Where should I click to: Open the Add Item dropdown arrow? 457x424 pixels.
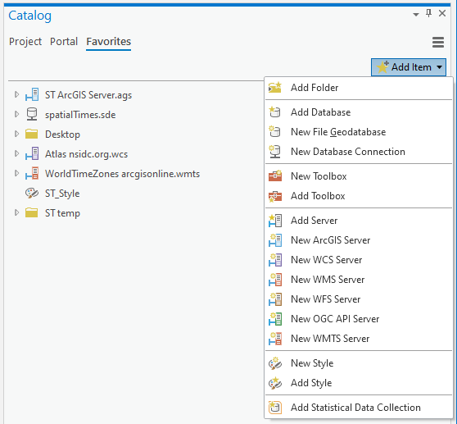(x=439, y=67)
